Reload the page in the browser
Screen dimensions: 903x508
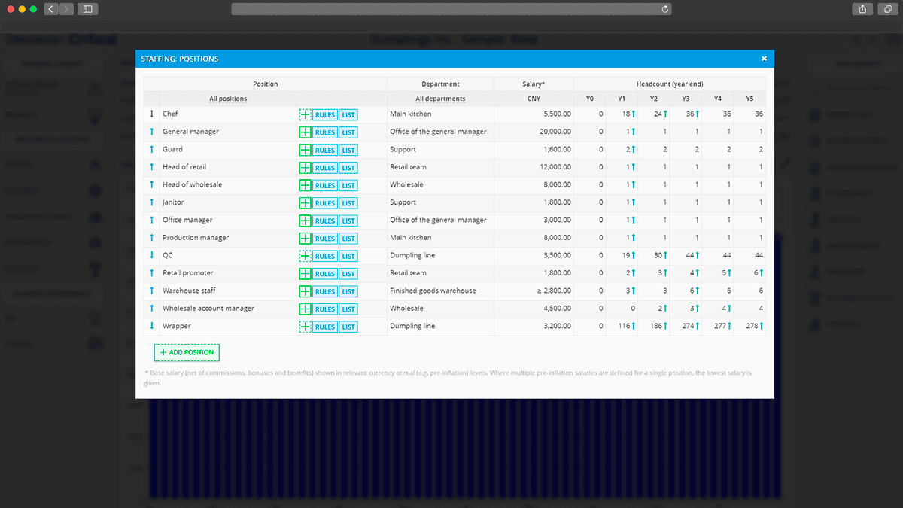click(665, 9)
